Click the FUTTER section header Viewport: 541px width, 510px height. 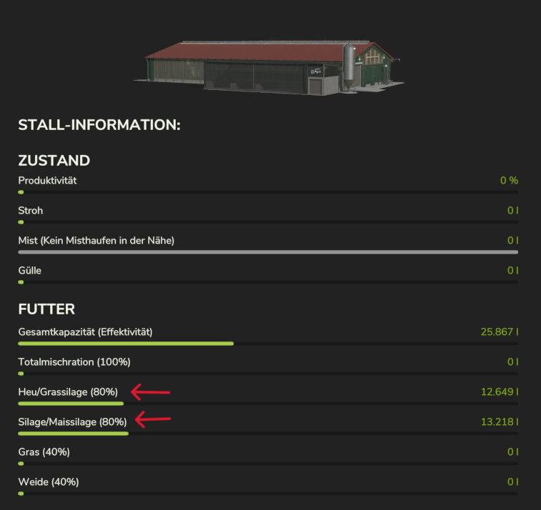pos(46,309)
